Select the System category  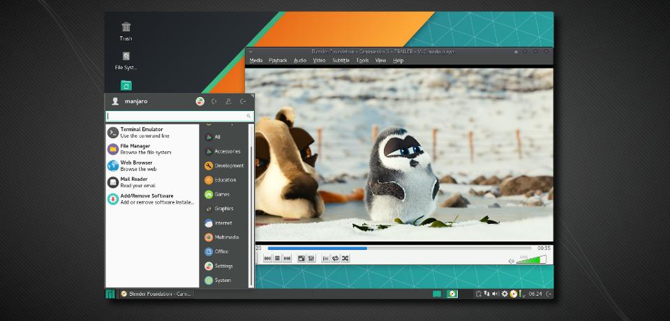coord(224,281)
